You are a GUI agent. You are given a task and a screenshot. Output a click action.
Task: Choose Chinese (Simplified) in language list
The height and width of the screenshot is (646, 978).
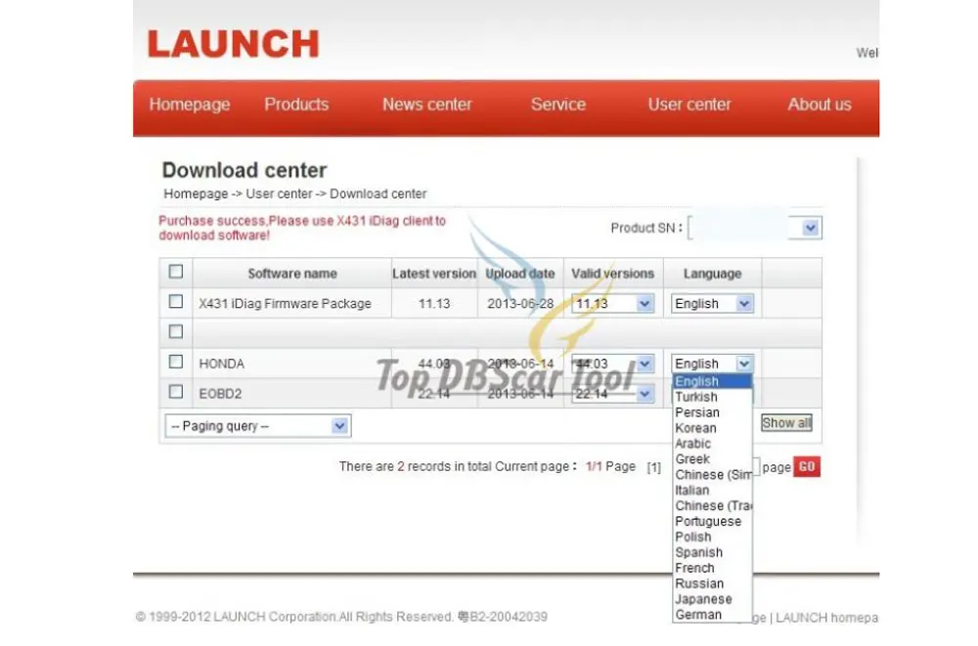(x=712, y=475)
